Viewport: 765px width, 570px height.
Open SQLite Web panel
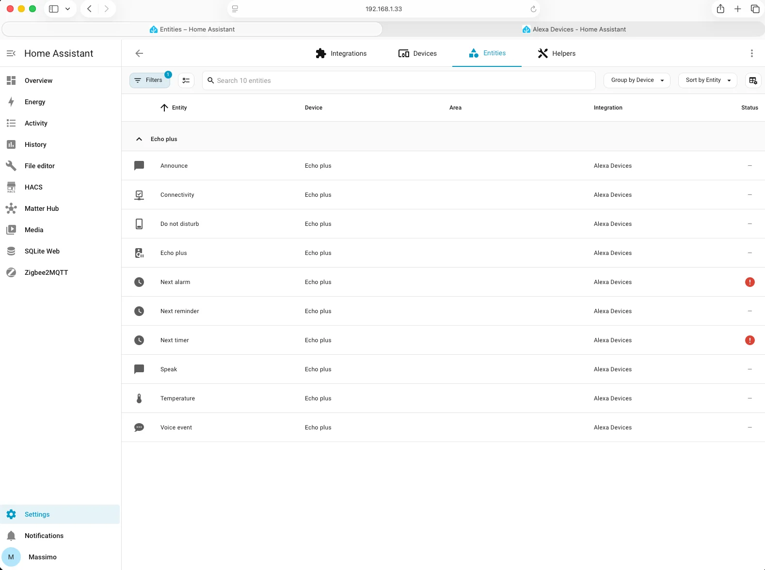pyautogui.click(x=60, y=251)
